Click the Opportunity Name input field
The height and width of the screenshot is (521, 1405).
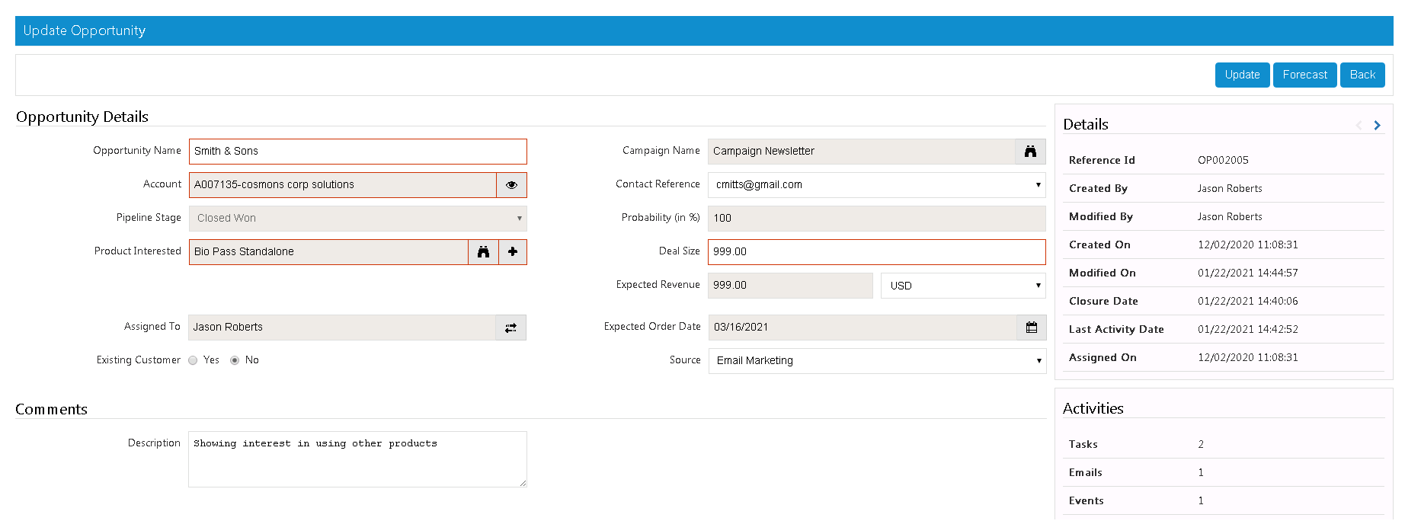pyautogui.click(x=357, y=152)
